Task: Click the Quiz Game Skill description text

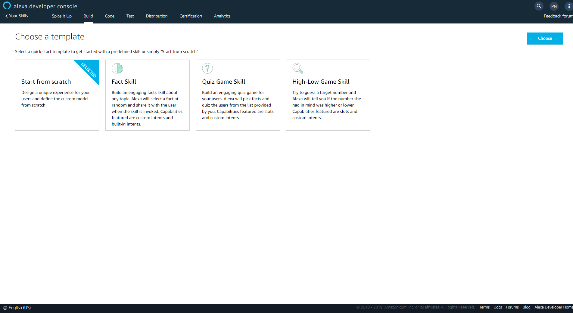Action: [238, 105]
